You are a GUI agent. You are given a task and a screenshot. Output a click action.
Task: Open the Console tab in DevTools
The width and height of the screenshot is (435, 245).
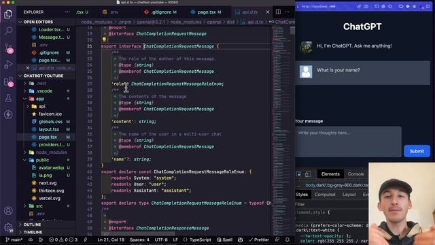[355, 174]
